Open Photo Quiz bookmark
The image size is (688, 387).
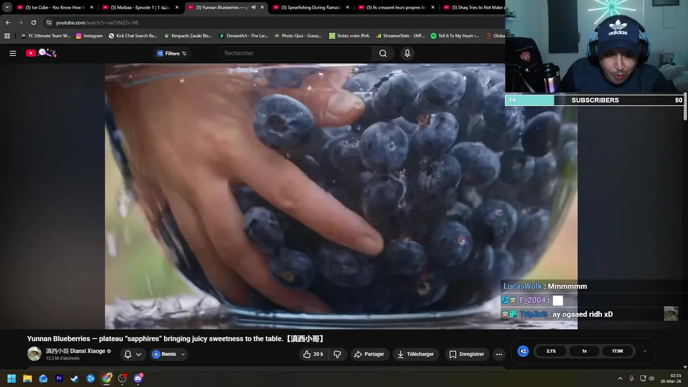298,36
